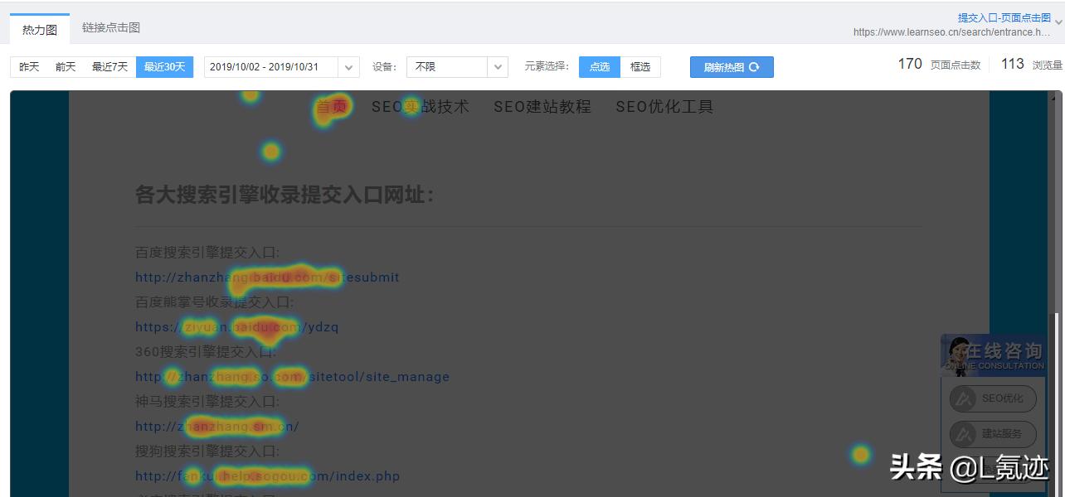Select the 热力图 tab
Viewport: 1065px width, 497px height.
pyautogui.click(x=39, y=30)
